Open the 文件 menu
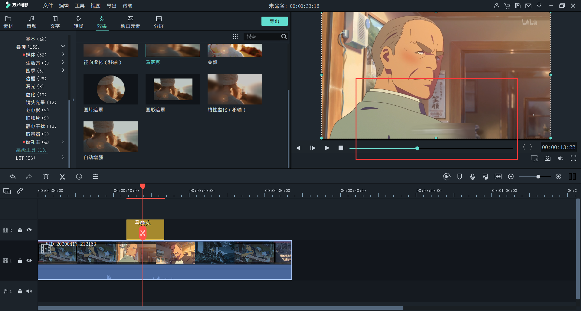Viewport: 581px width, 311px height. tap(48, 6)
